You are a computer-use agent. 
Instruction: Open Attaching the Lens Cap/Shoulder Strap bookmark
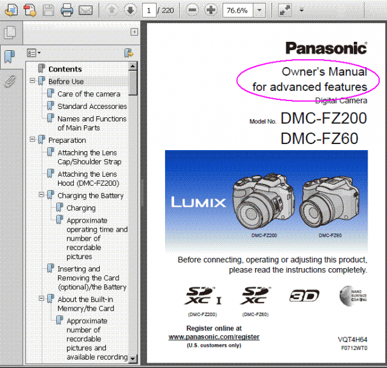[89, 157]
